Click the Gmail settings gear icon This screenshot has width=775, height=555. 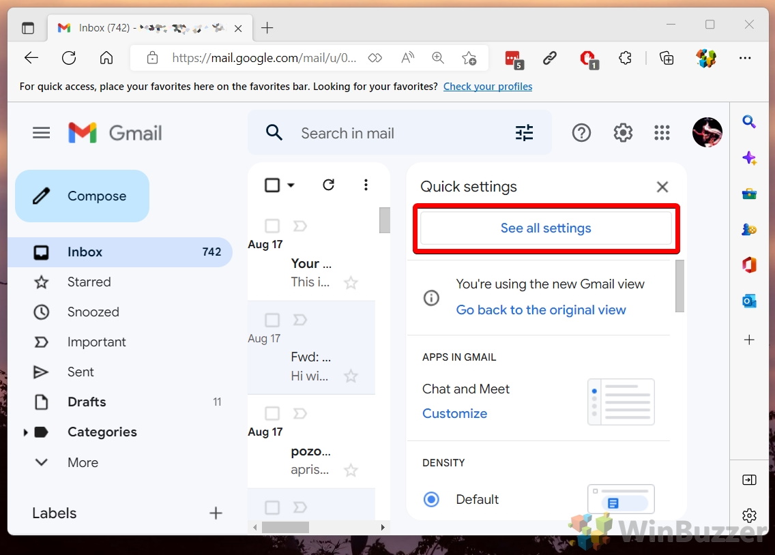pyautogui.click(x=623, y=133)
